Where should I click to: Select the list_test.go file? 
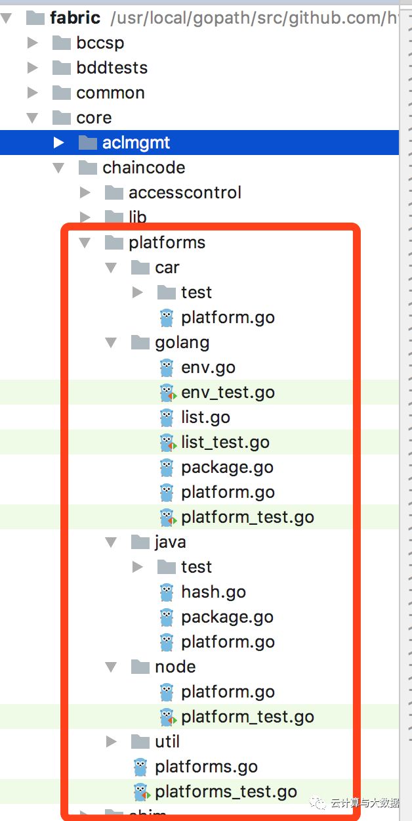coord(225,442)
